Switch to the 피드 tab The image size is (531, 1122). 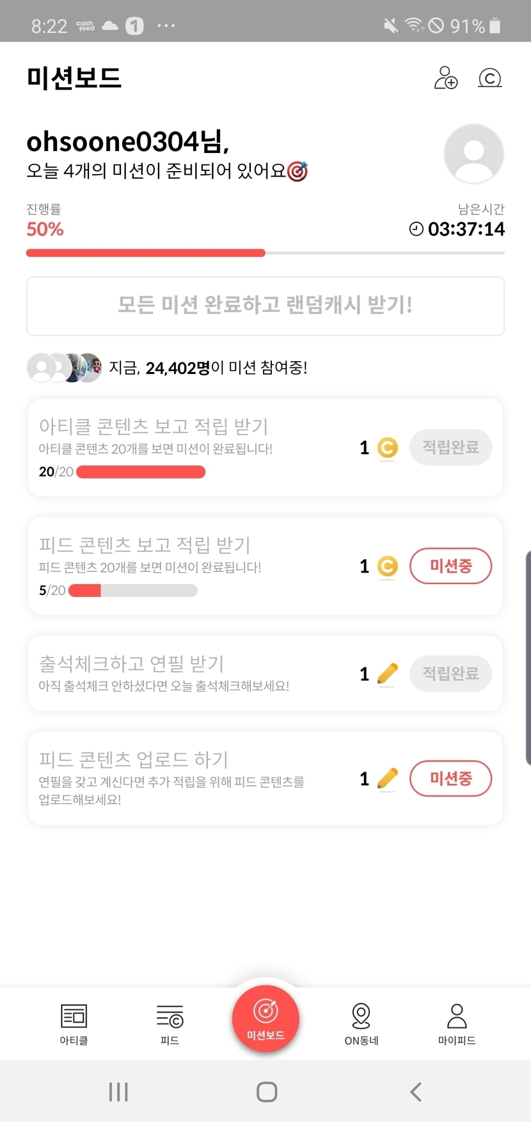(170, 1023)
